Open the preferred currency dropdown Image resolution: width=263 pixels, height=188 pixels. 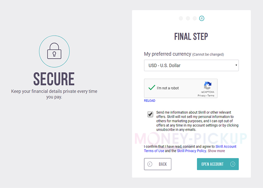(x=191, y=65)
